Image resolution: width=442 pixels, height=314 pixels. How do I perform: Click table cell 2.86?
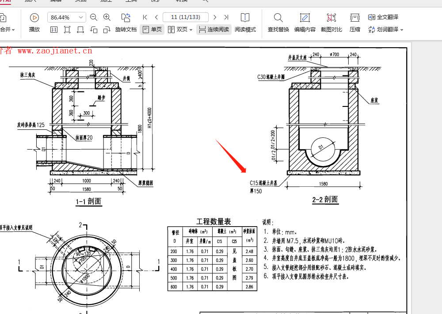249,287
